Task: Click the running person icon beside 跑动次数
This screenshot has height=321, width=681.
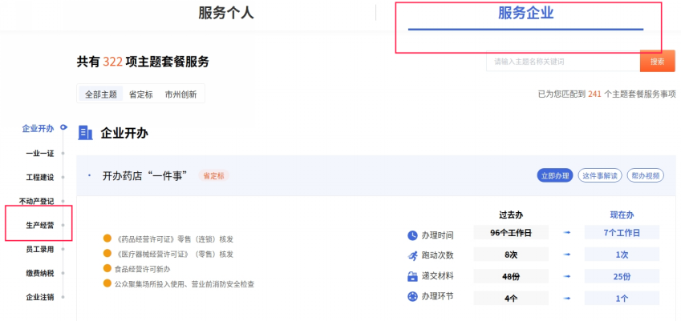Action: point(412,255)
